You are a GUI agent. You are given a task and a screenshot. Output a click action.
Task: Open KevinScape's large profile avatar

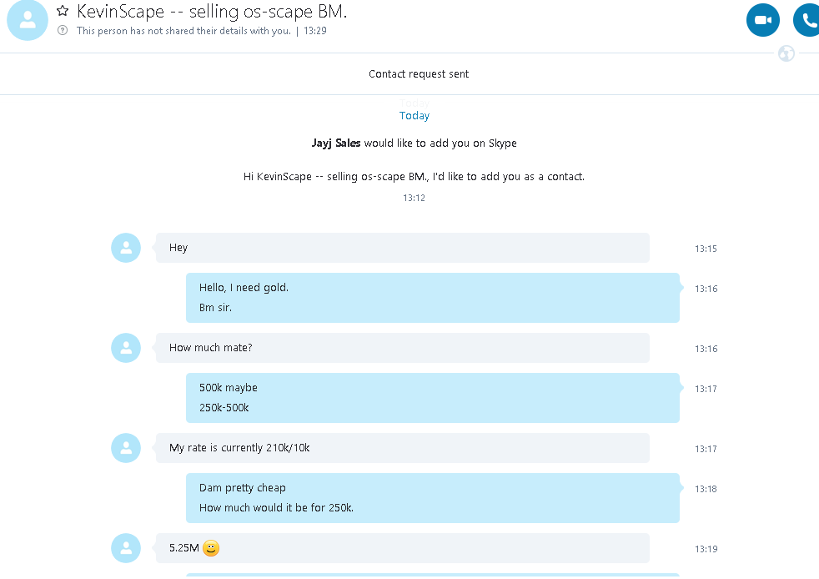[x=28, y=20]
